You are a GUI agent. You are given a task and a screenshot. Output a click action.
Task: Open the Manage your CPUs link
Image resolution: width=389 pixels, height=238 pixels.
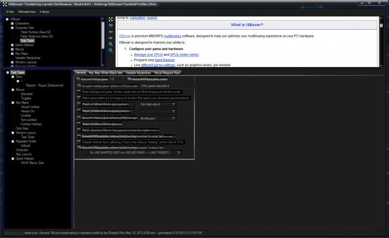(148, 54)
